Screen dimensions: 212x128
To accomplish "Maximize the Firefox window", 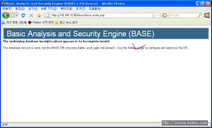I will (x=203, y=4).
